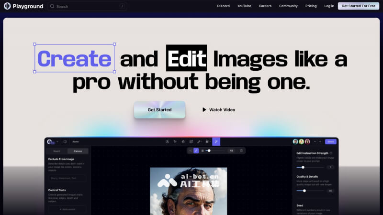Image resolution: width=383 pixels, height=215 pixels.
Task: Switch to the Board tab
Action: [x=56, y=151]
